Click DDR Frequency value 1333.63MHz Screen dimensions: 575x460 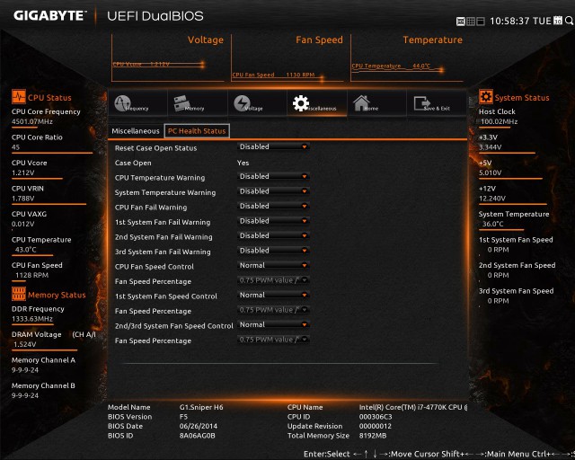(32, 319)
